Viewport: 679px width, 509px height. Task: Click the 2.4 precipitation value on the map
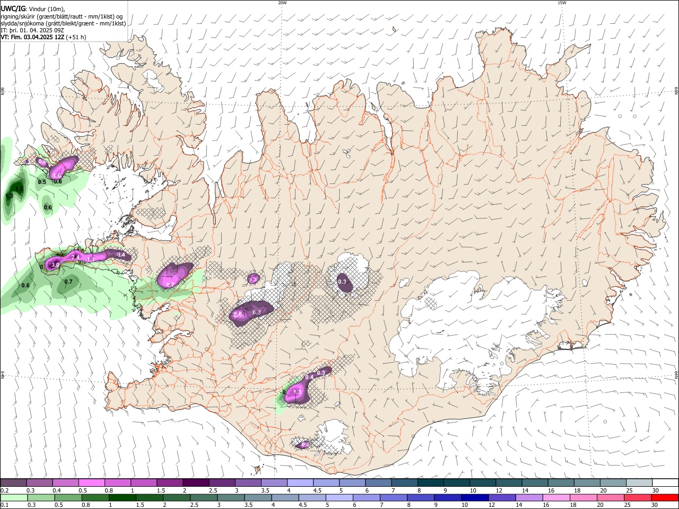[x=75, y=257]
